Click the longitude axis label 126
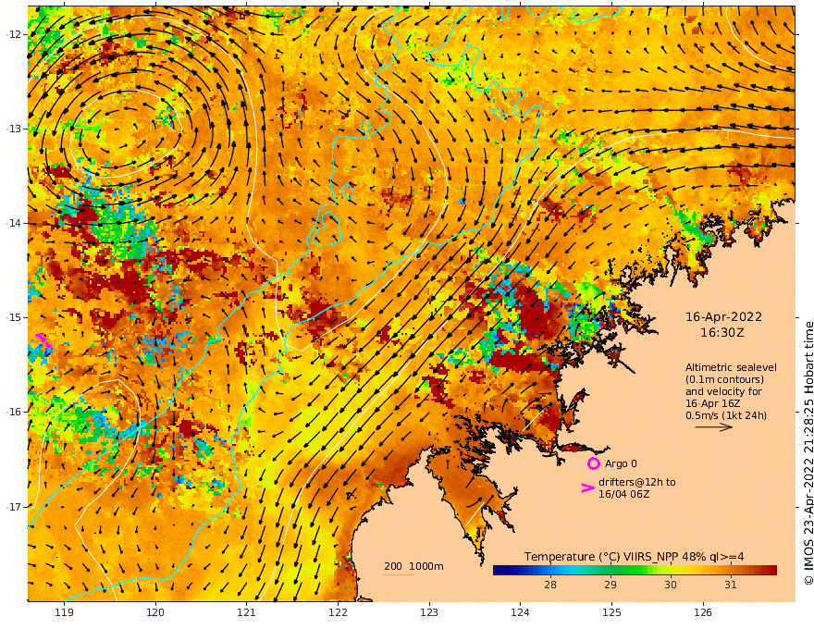The image size is (814, 629). [x=703, y=613]
